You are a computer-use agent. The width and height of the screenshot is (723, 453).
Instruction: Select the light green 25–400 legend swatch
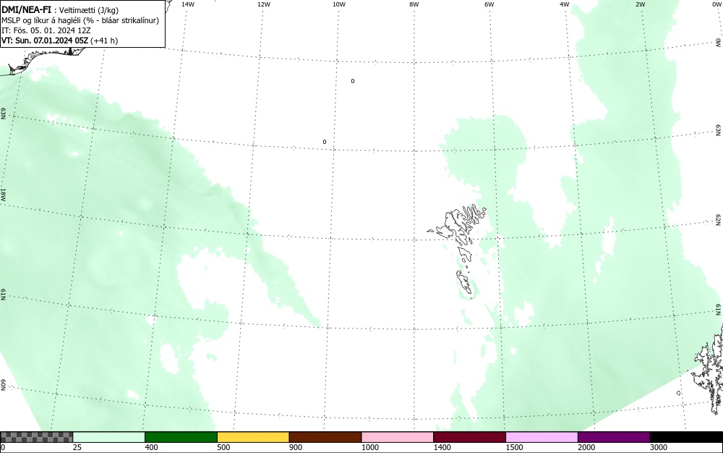coord(109,437)
